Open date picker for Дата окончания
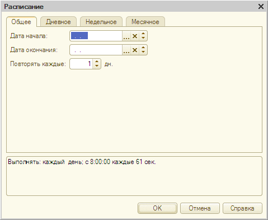The width and height of the screenshot is (268, 220). 126,50
